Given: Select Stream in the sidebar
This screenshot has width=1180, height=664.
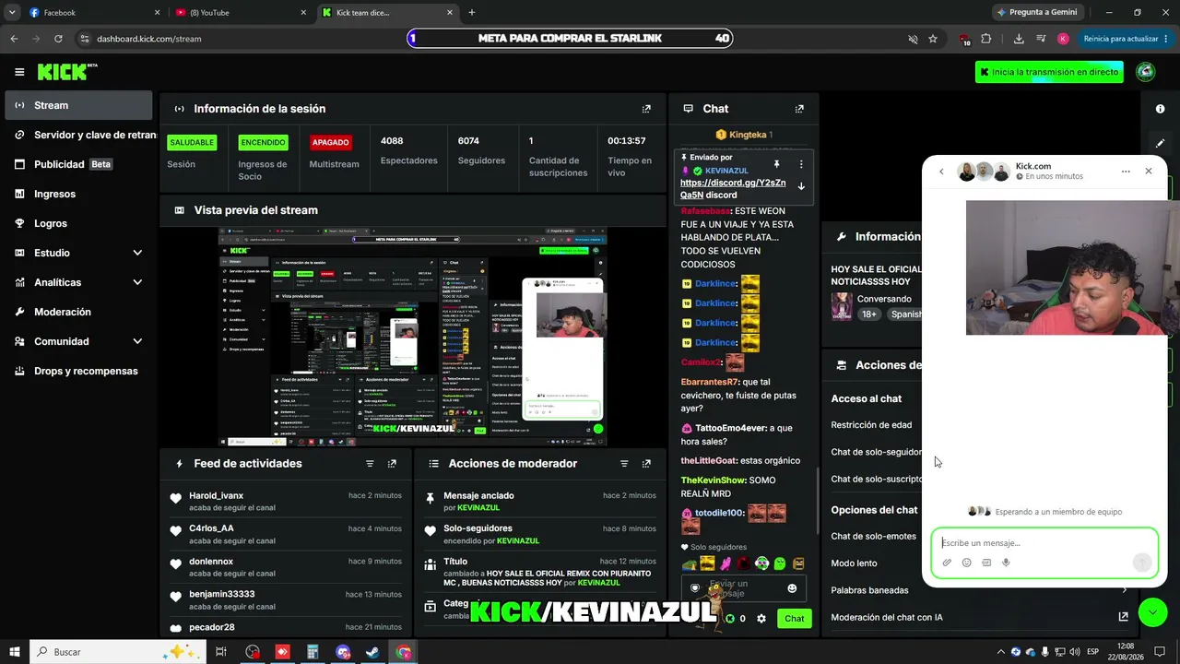Looking at the screenshot, I should [78, 105].
